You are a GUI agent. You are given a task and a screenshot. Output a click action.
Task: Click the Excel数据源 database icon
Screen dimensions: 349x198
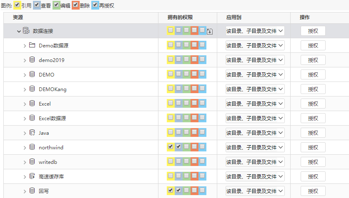click(x=32, y=118)
